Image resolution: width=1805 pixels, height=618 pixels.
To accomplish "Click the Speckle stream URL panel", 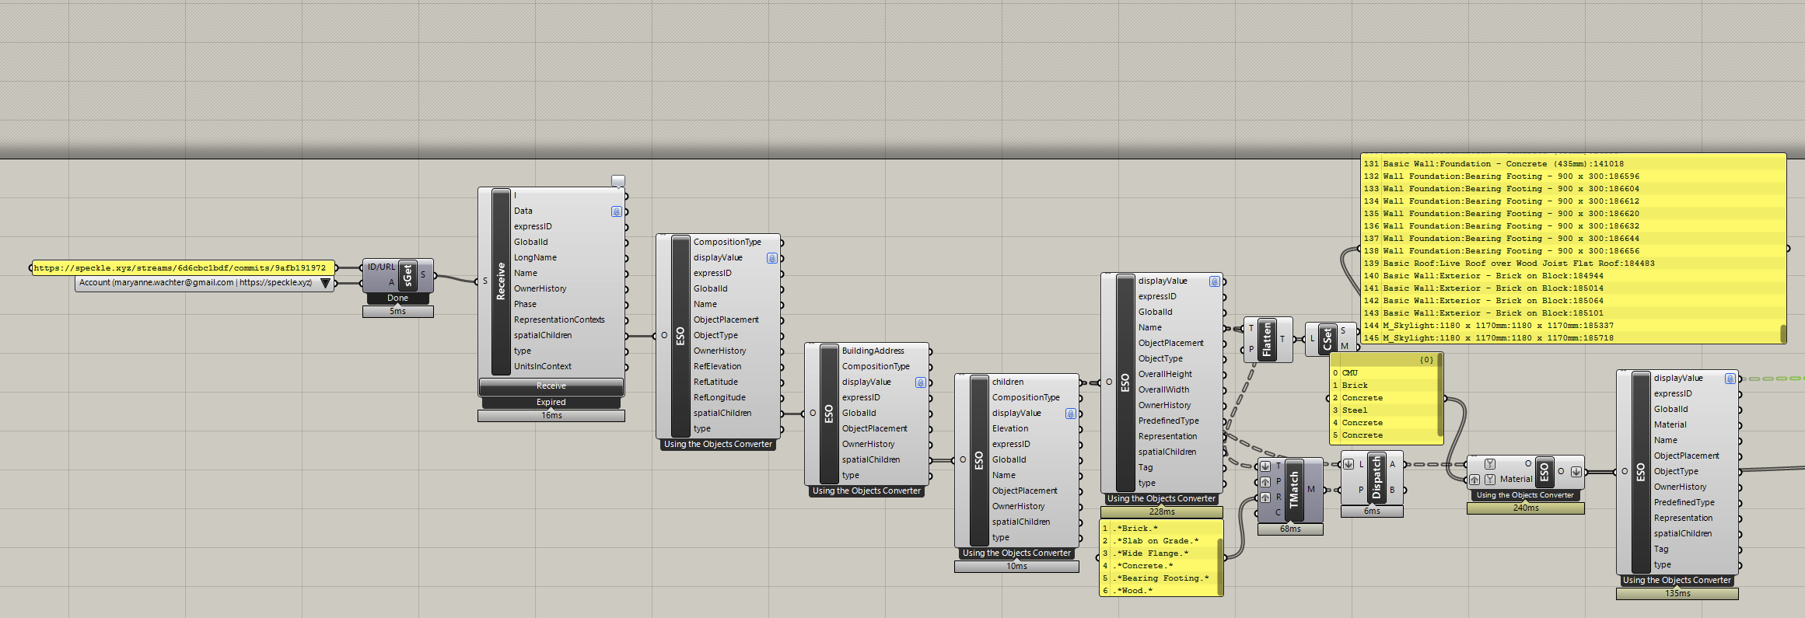I will [x=183, y=267].
